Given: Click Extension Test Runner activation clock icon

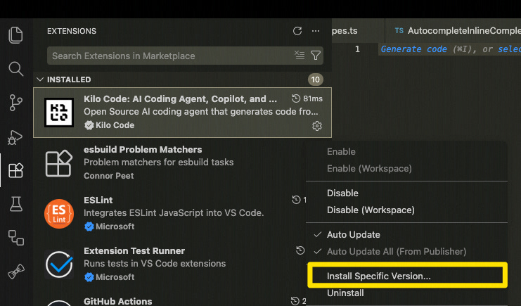Looking at the screenshot, I should (x=300, y=250).
